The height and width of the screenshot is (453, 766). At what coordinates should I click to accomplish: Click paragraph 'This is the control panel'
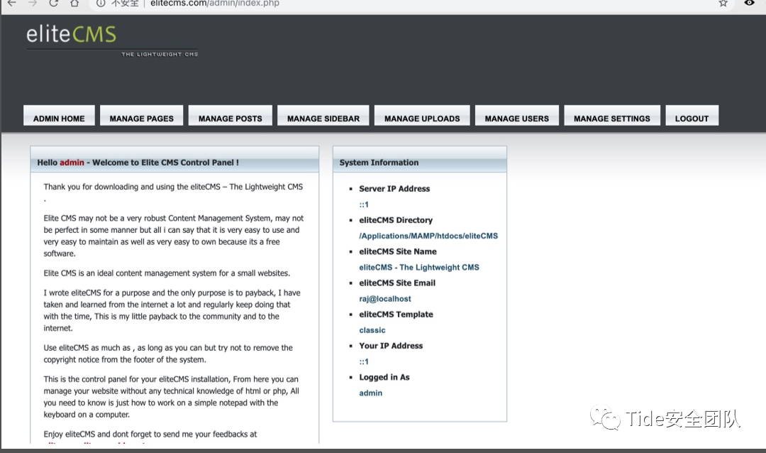coord(171,397)
